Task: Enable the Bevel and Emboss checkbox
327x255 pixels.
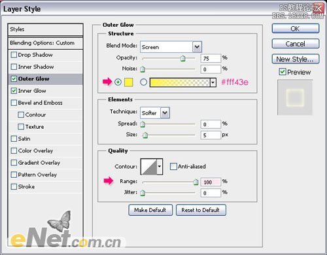Action: [14, 103]
